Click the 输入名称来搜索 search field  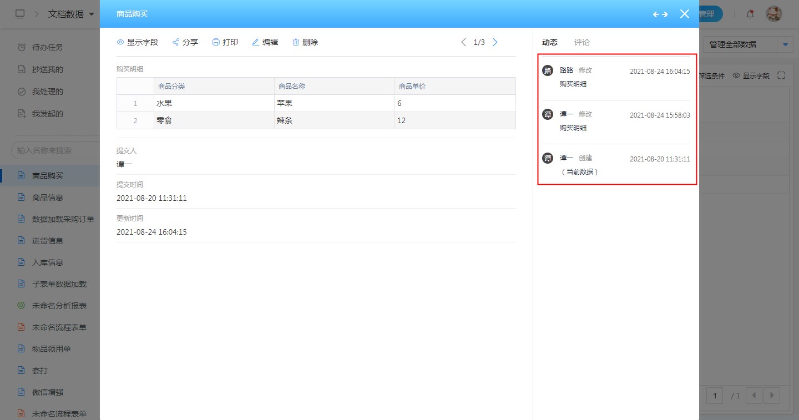click(x=55, y=150)
